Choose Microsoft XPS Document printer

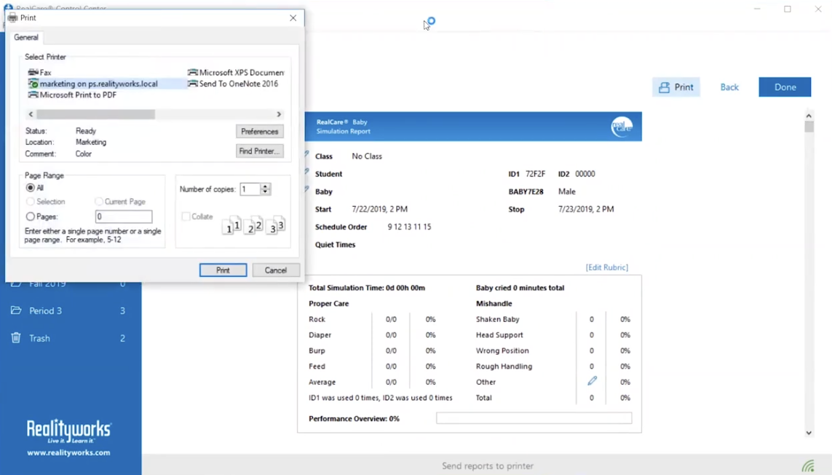pos(236,72)
